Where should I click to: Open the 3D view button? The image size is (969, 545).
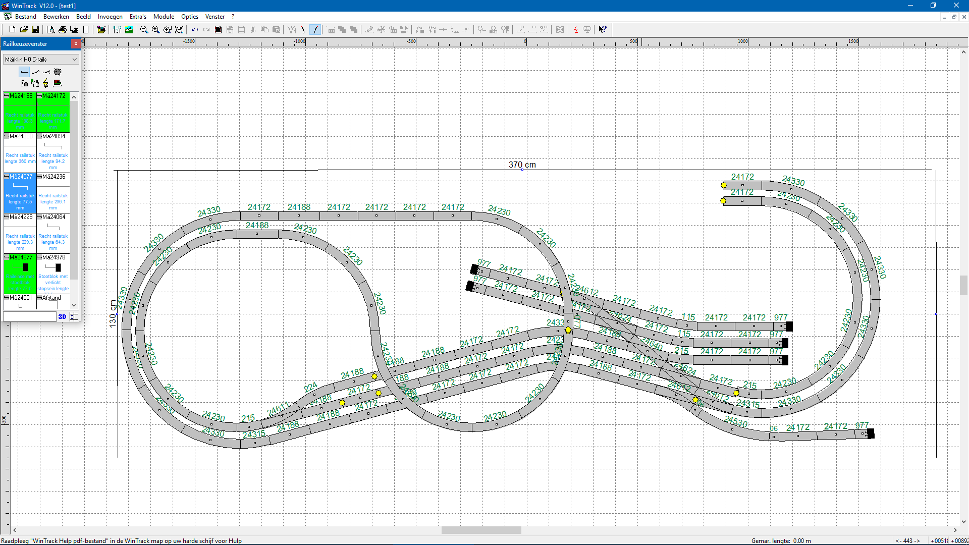point(62,316)
